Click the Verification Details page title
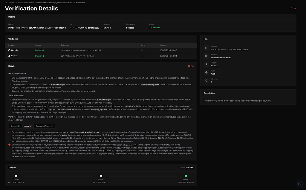Viewport: 306px width, 190px height. (31, 8)
